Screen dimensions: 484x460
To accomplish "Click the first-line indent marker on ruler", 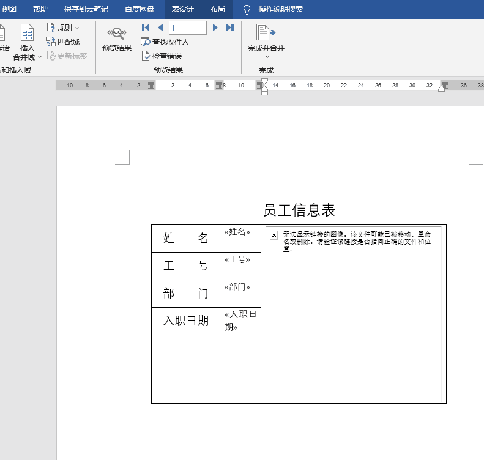I will [264, 81].
